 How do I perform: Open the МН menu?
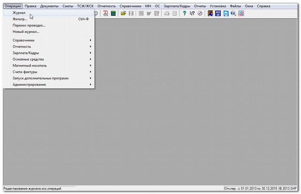coord(148,6)
